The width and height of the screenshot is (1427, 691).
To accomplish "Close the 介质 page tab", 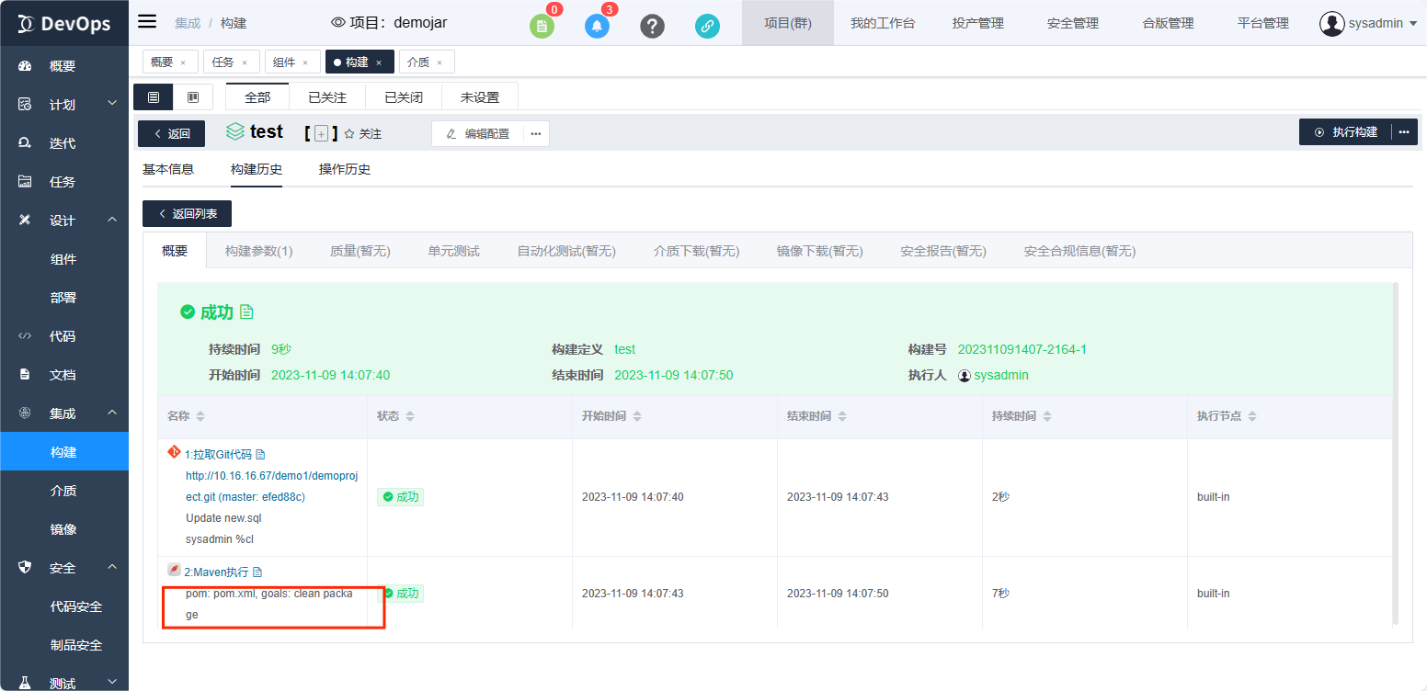I will pyautogui.click(x=440, y=62).
